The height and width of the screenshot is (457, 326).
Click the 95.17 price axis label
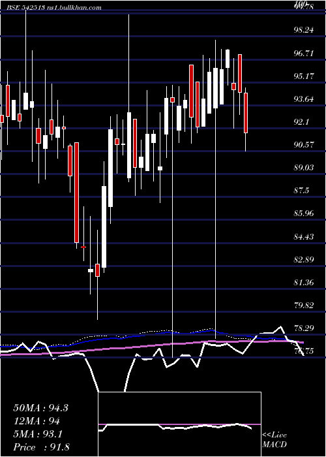click(304, 76)
